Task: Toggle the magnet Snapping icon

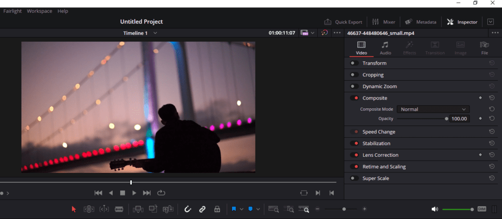Action: point(187,209)
